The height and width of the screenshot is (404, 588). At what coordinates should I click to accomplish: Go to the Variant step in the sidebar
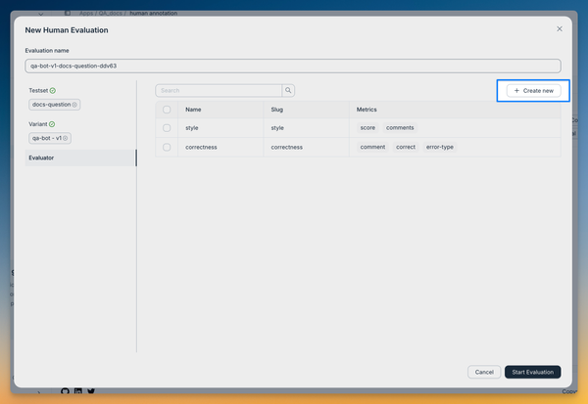(x=37, y=124)
